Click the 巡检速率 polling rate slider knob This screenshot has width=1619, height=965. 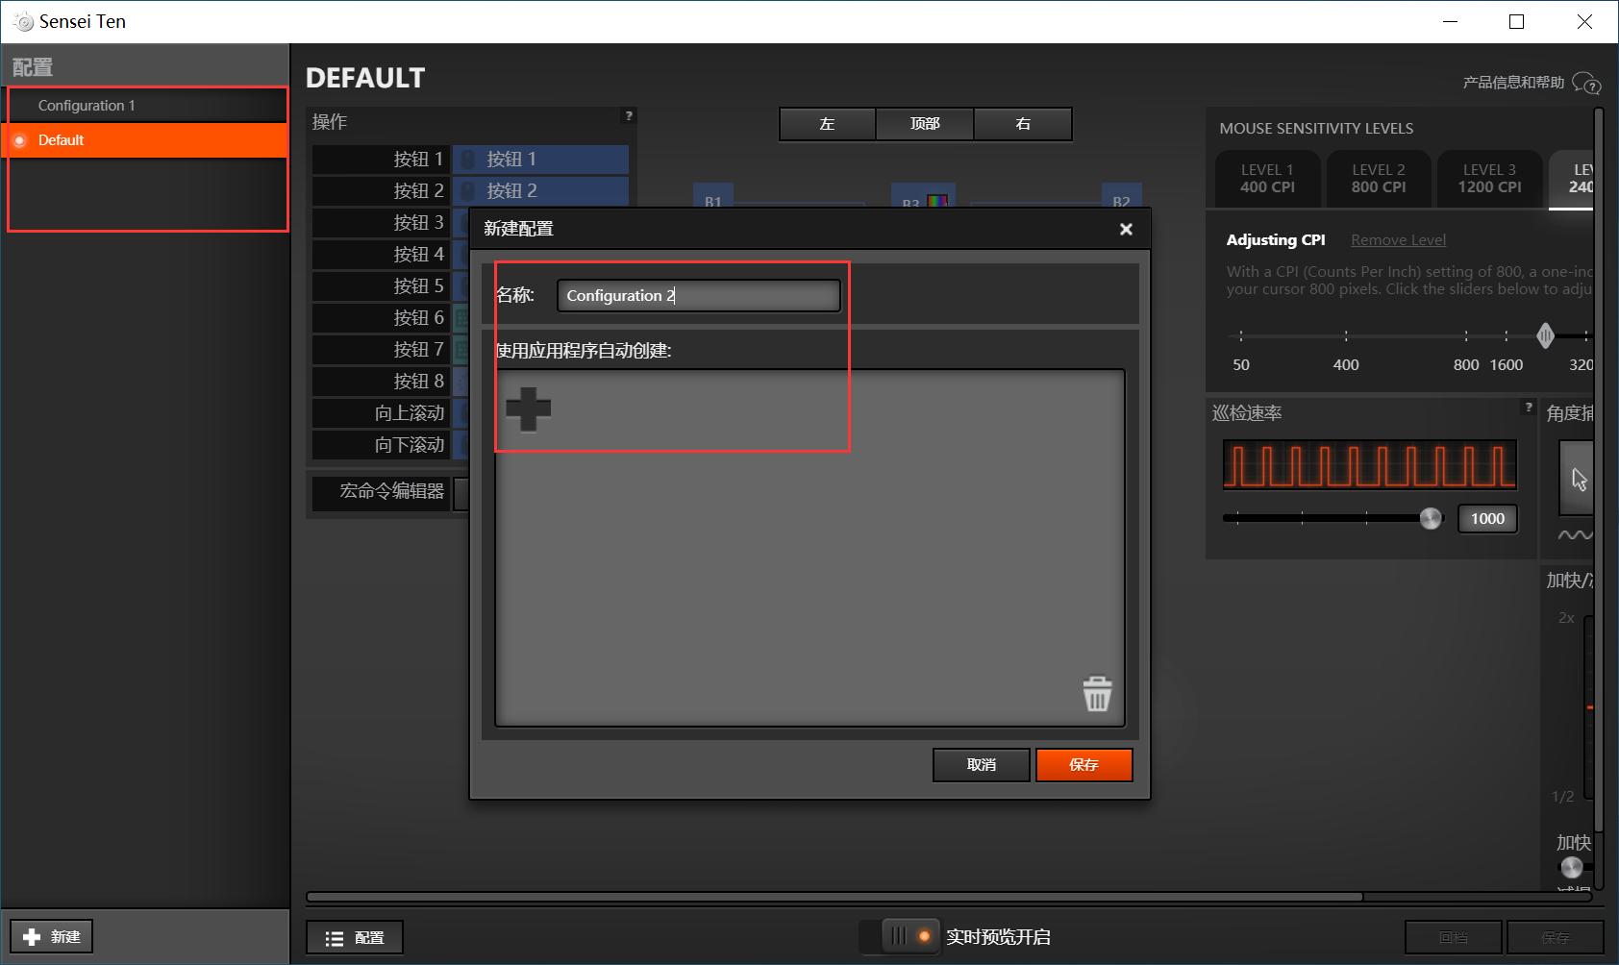pyautogui.click(x=1431, y=519)
